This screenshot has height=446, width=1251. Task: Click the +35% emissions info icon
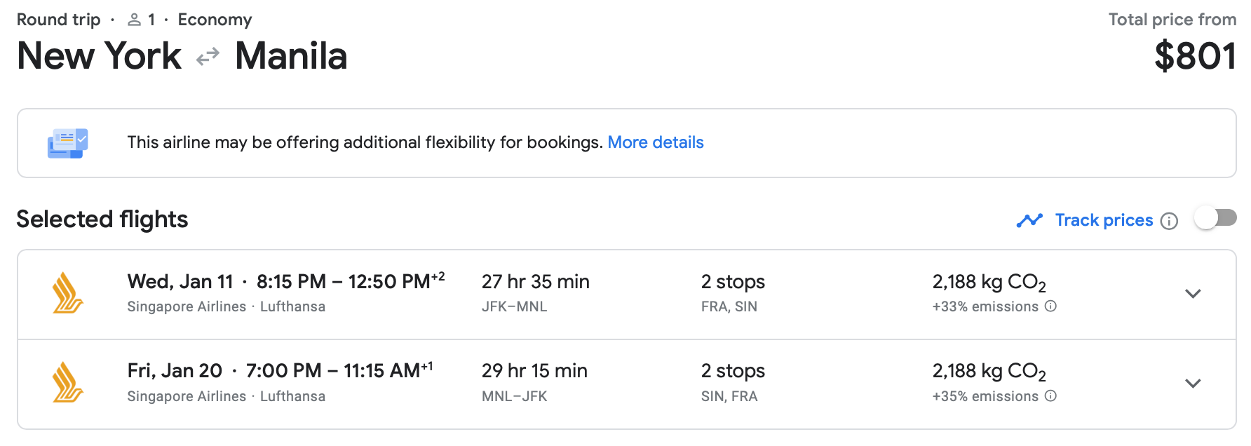point(1050,396)
